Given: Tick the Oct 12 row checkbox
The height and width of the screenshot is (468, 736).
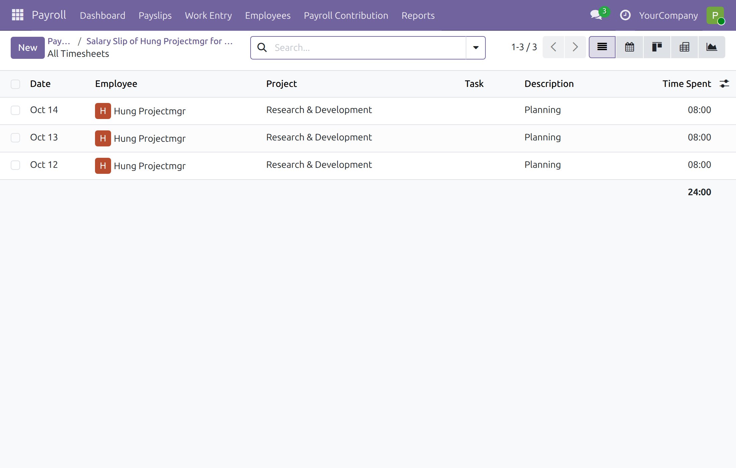Looking at the screenshot, I should click(x=15, y=165).
